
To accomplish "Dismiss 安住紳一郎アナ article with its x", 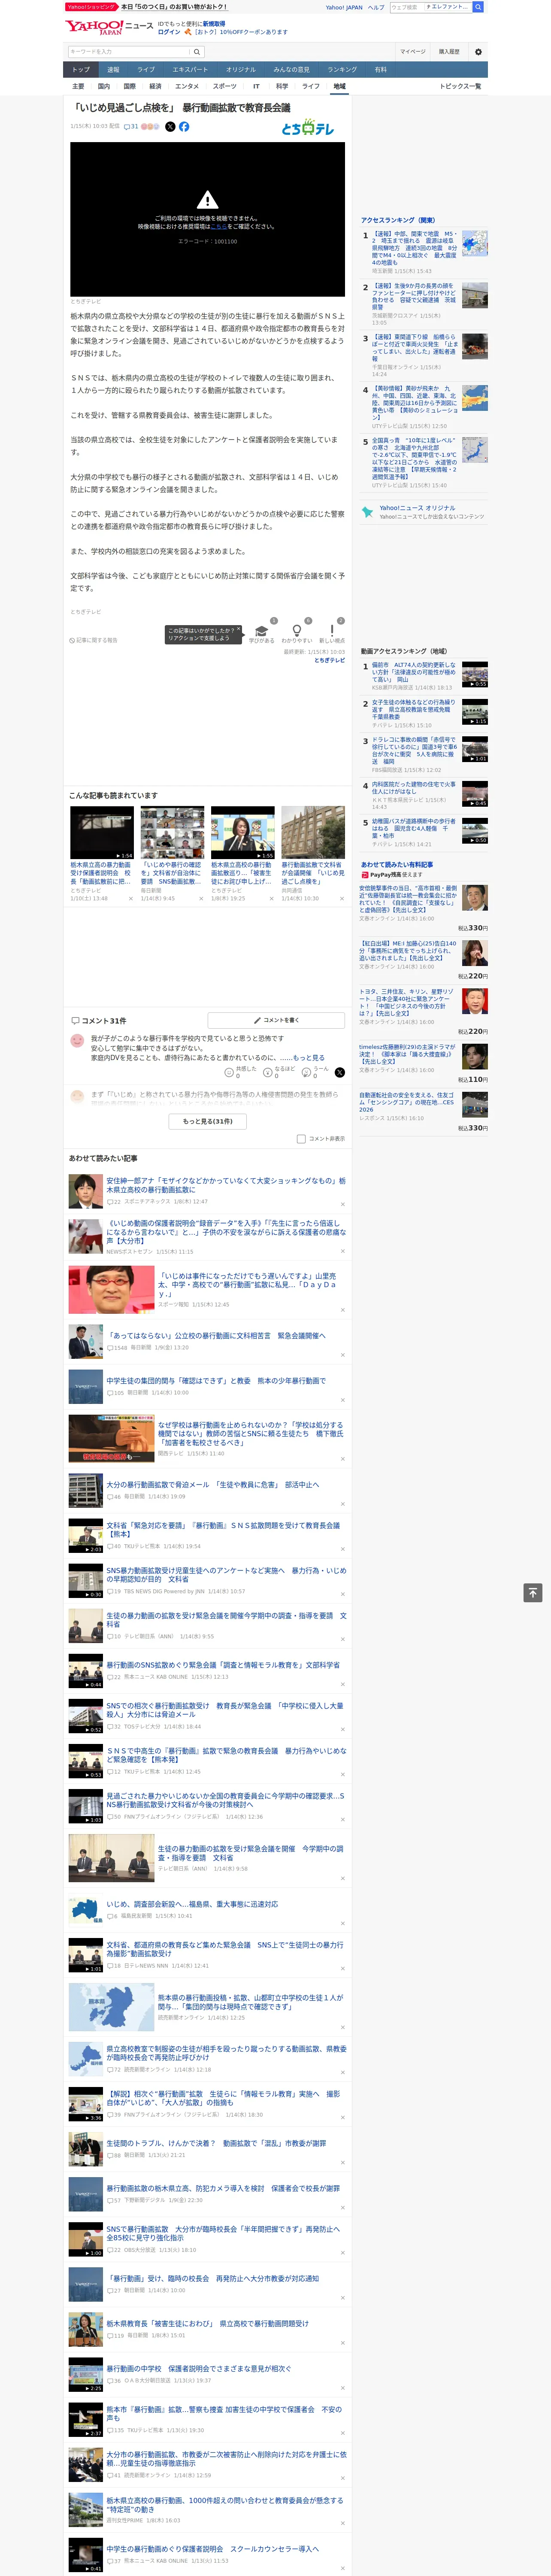I will point(342,1203).
